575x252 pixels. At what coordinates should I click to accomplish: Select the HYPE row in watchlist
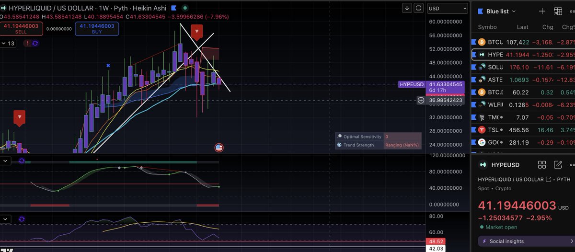pyautogui.click(x=523, y=55)
